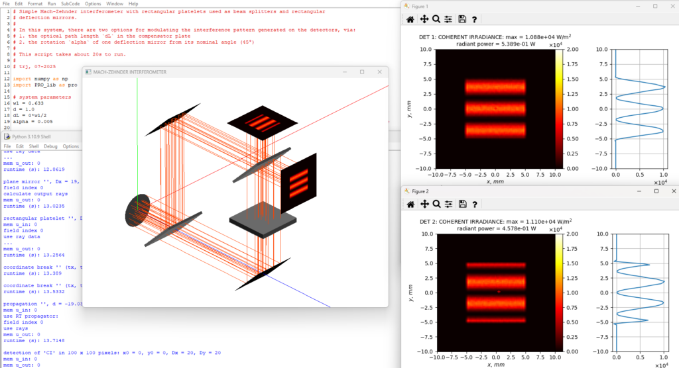Open the subplot sliders icon in Figure 2
Screen dimensions: 679x368
point(448,204)
